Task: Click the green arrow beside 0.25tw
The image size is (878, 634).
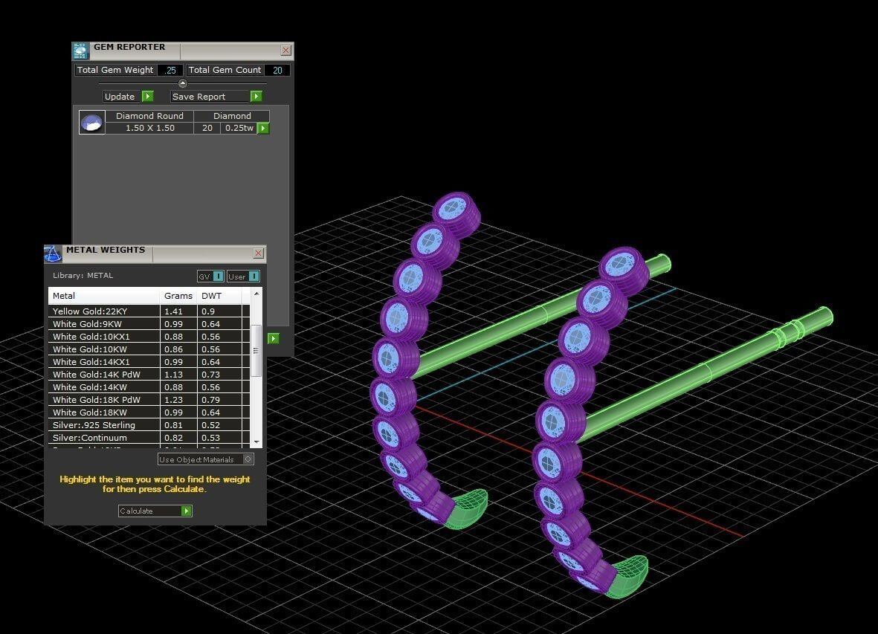Action: pos(263,129)
